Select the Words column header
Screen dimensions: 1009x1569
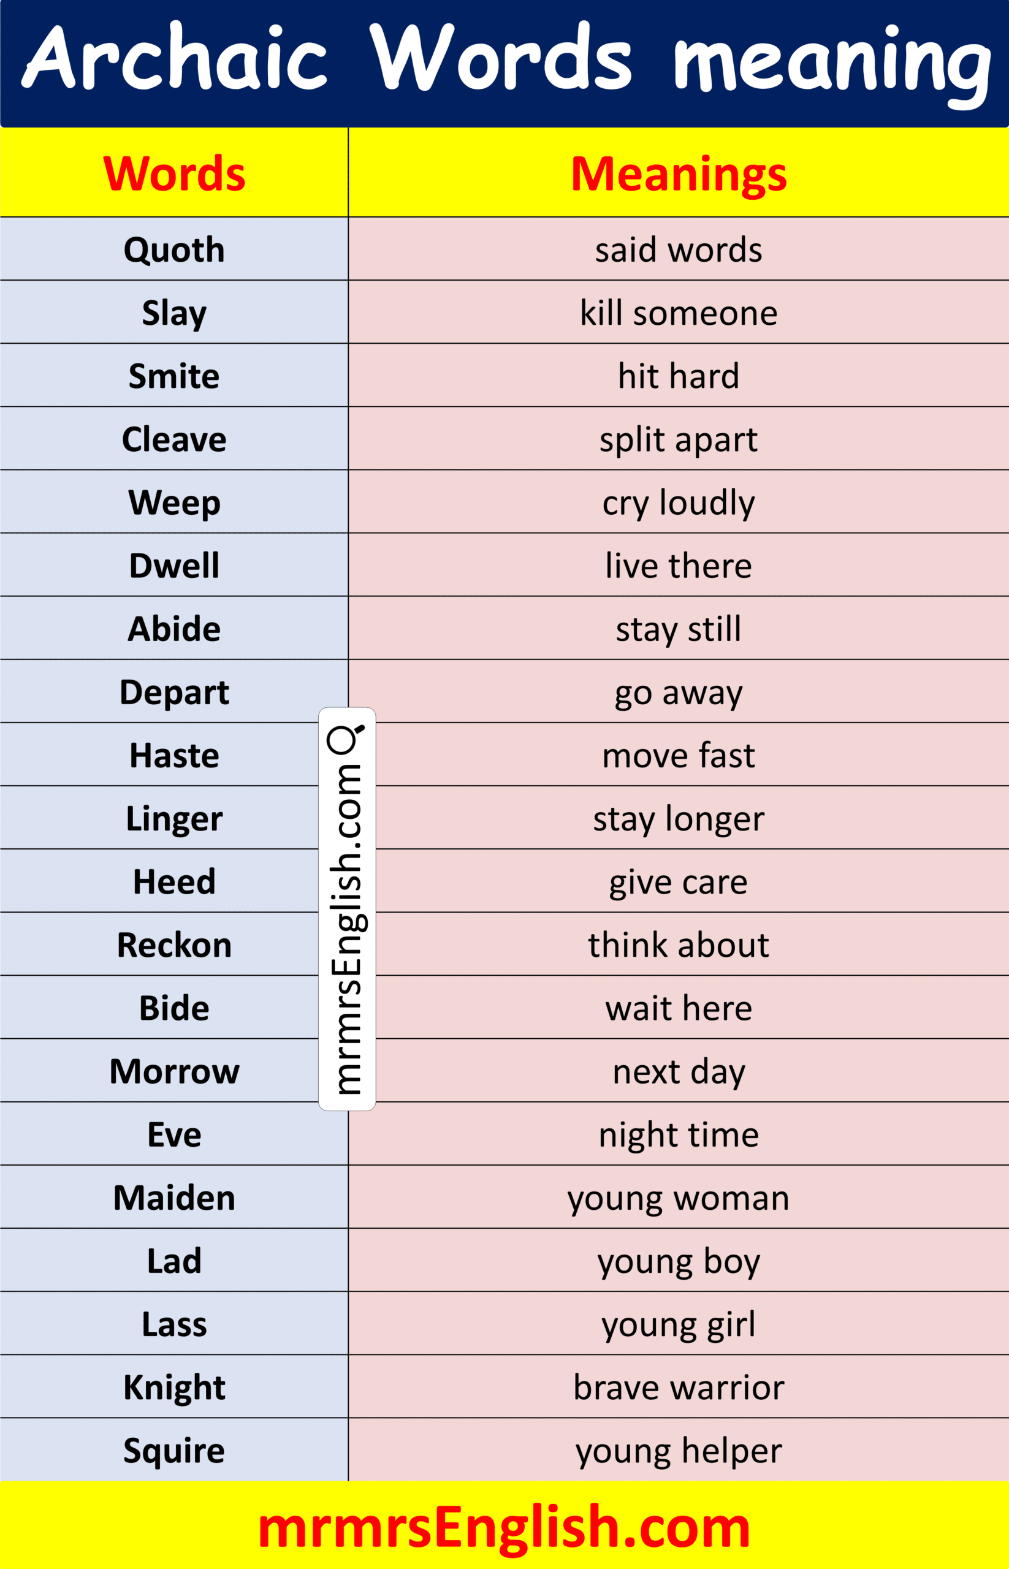click(173, 173)
